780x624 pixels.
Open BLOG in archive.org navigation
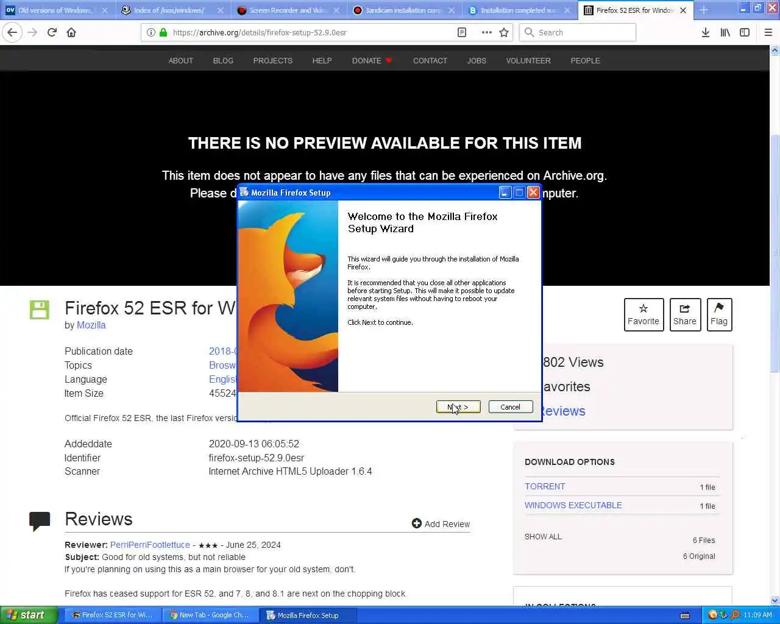(x=223, y=60)
